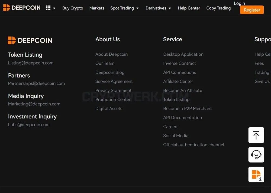Open Copy Trading from the navbar
The image size is (271, 193).
click(218, 8)
